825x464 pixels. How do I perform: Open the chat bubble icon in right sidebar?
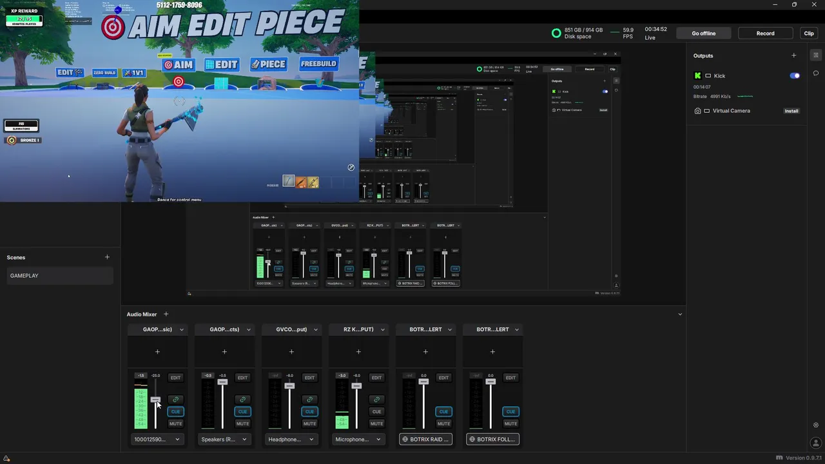tap(816, 73)
